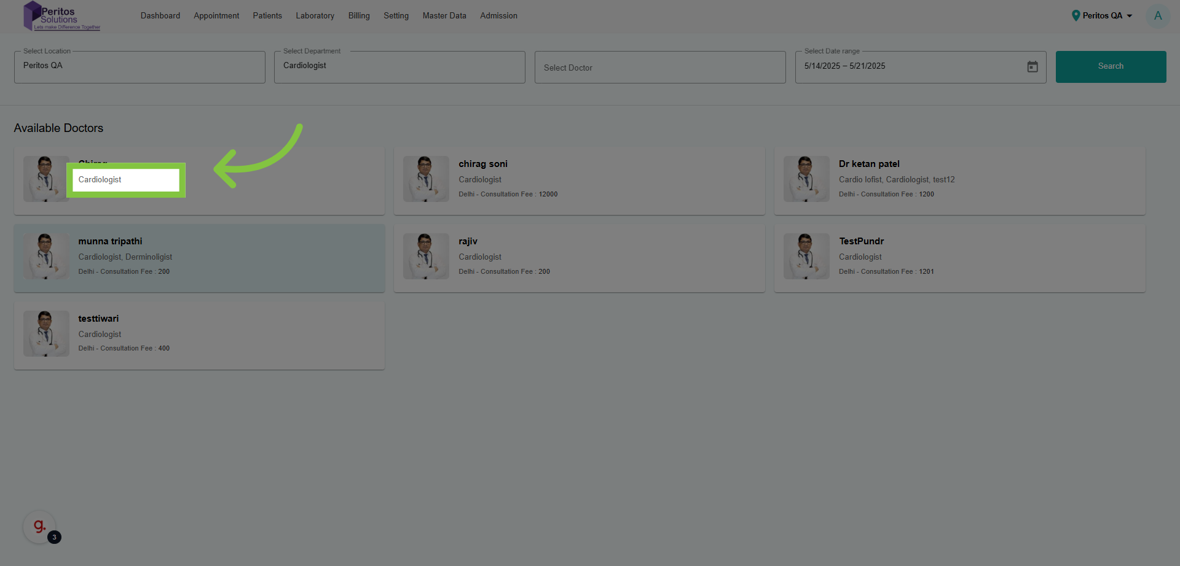Click the doctor name 'Dr ketan patel'
This screenshot has width=1180, height=566.
(x=869, y=164)
